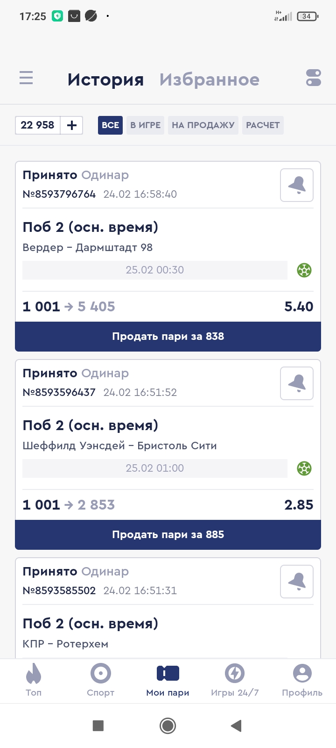Tap football icon on Шеффилд Уэнсдей match
This screenshot has height=748, width=336.
pos(304,468)
